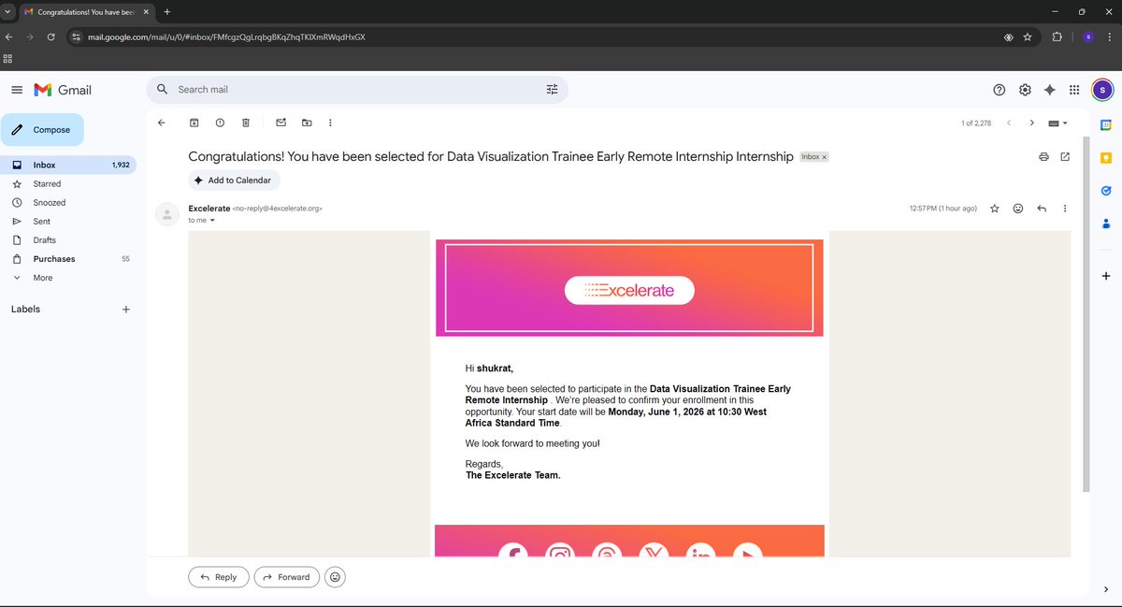Open Google Tasks side panel
Image resolution: width=1122 pixels, height=607 pixels.
1106,190
